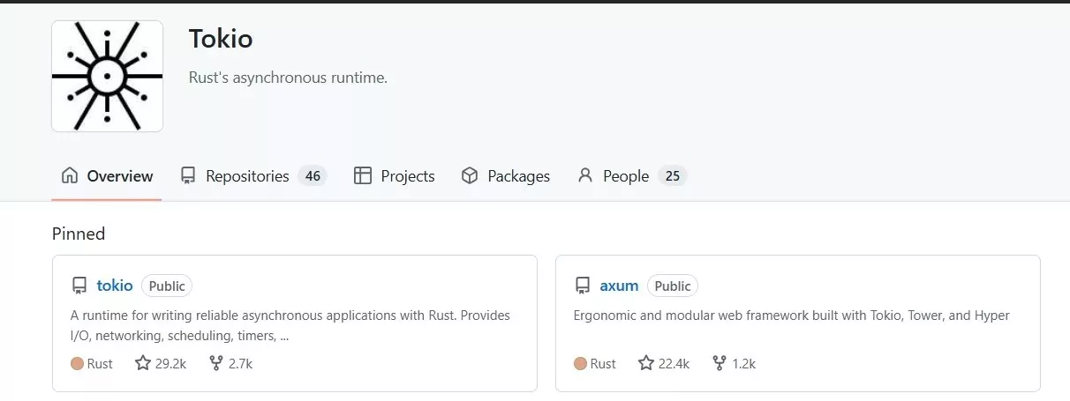This screenshot has width=1070, height=401.
Task: Click the repo icon beside tokio name
Action: 79,286
